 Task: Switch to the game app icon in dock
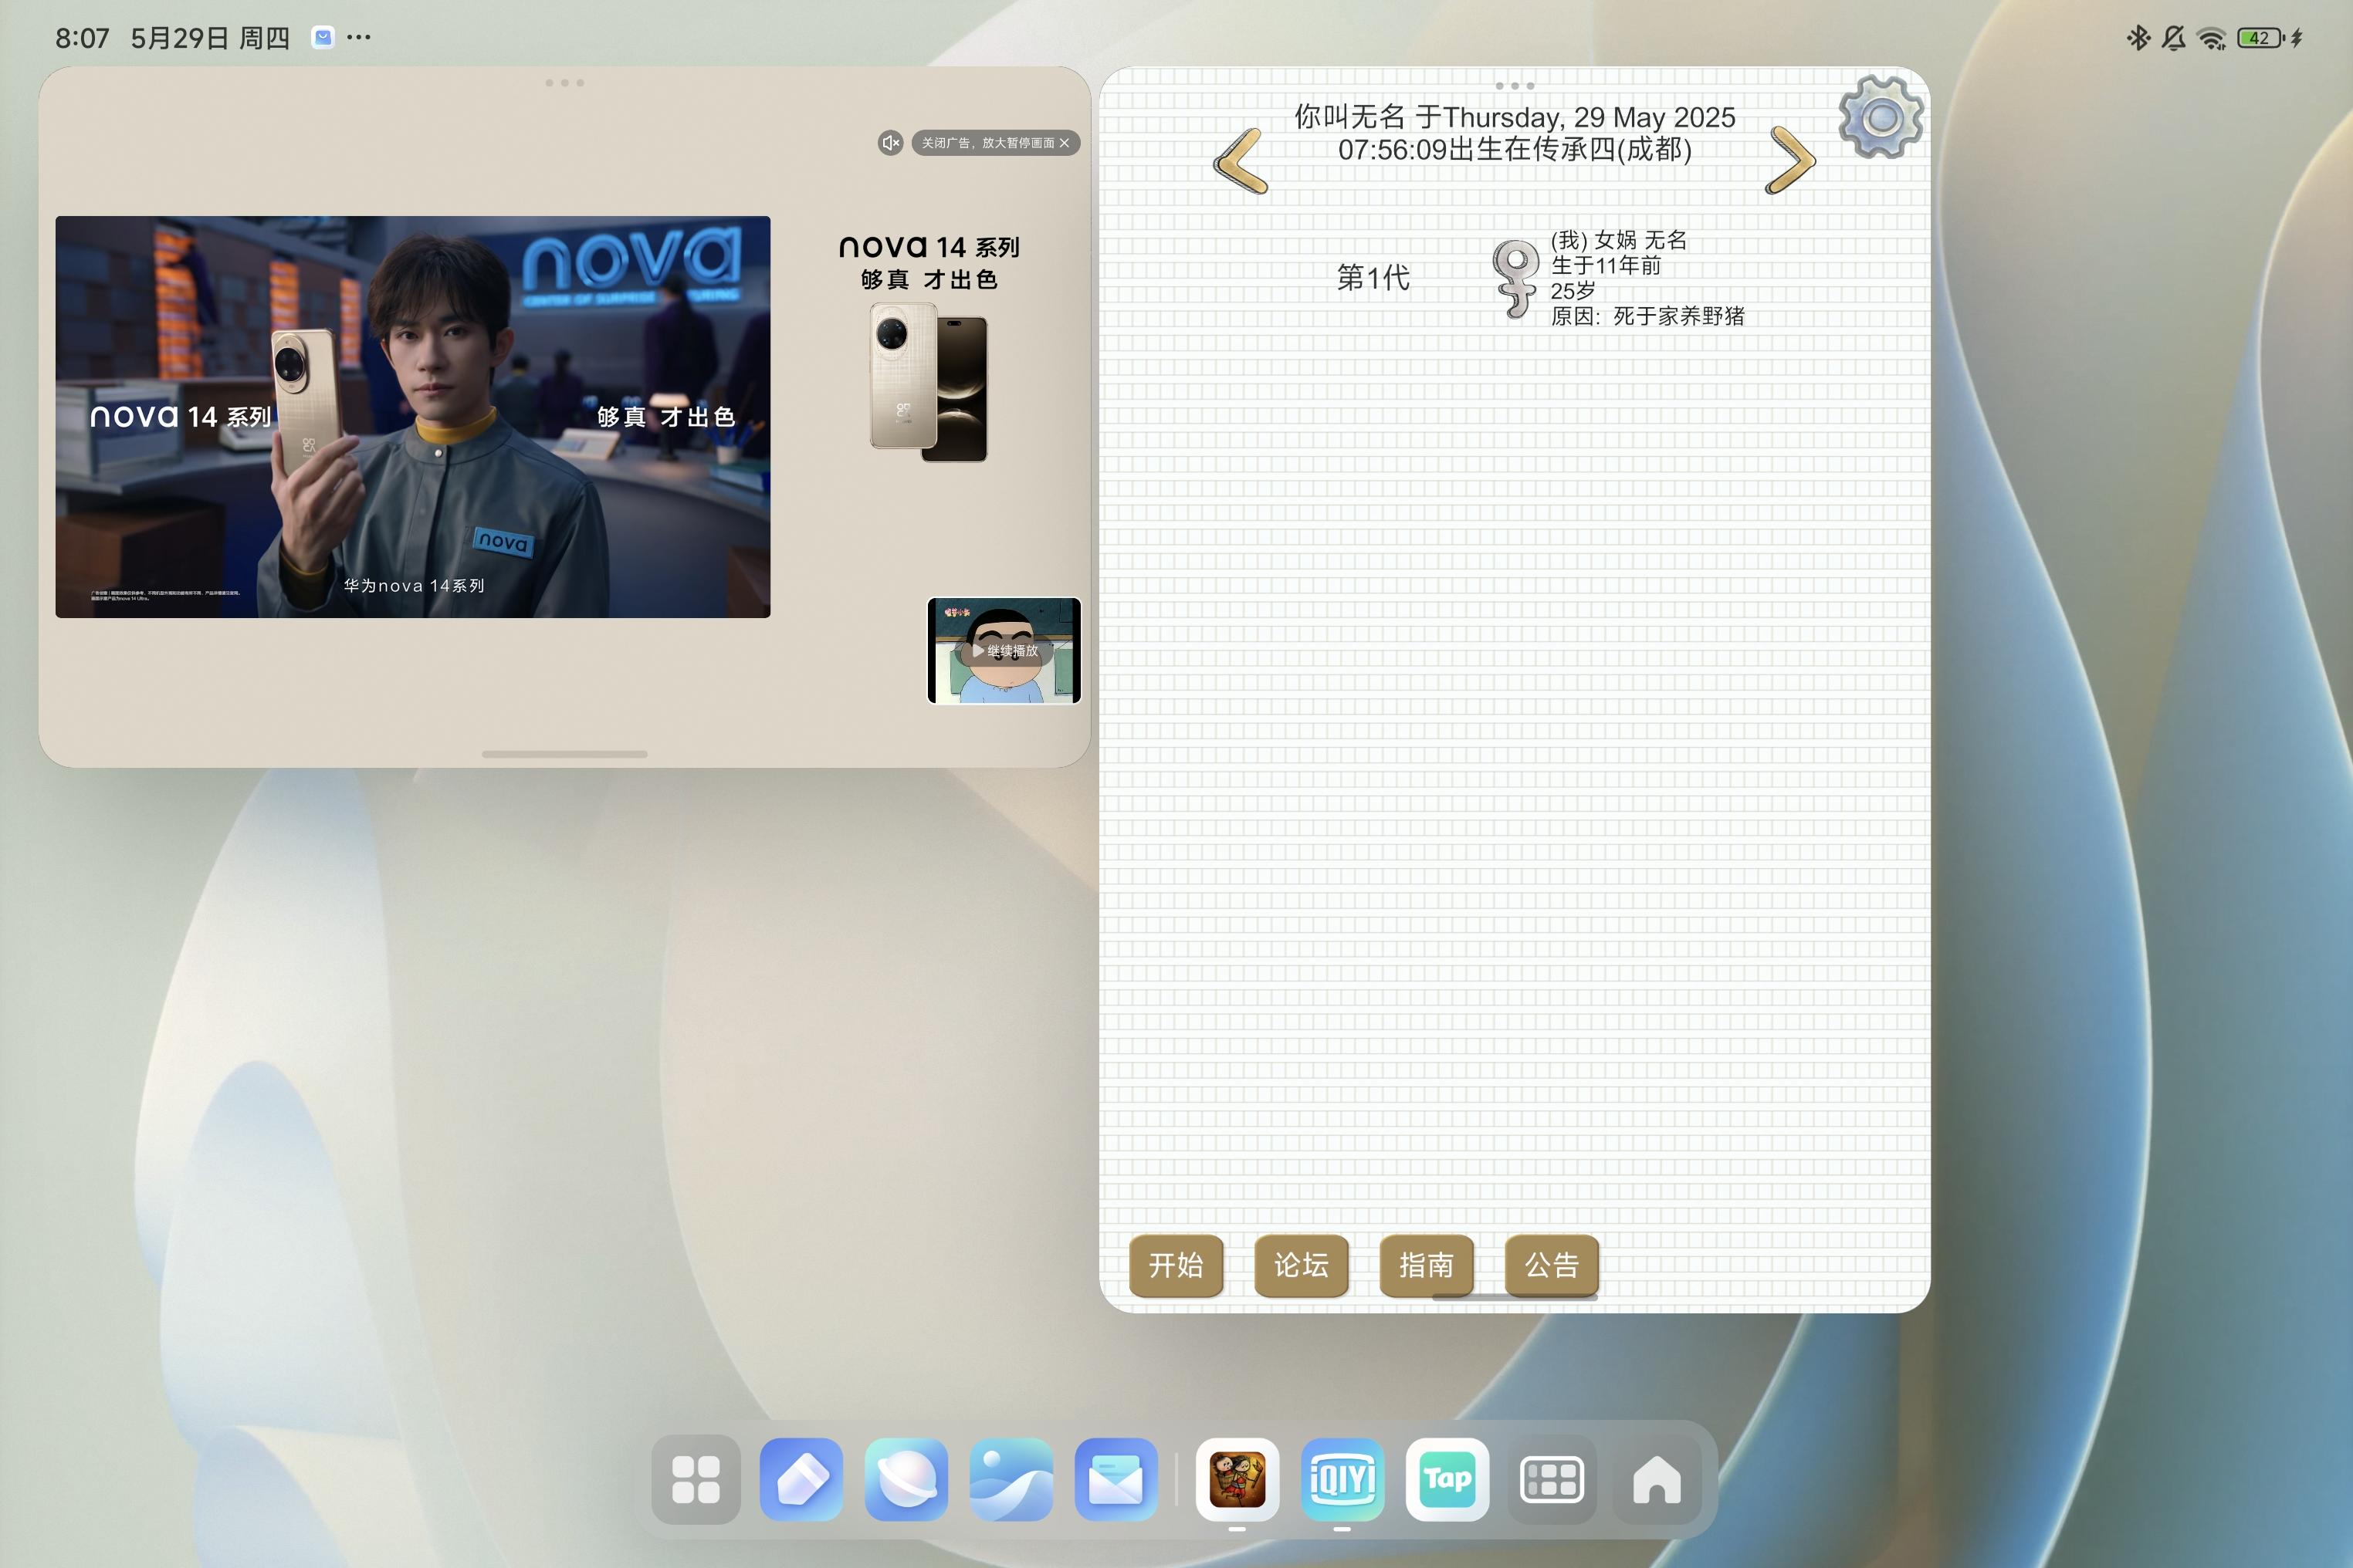coord(1237,1480)
